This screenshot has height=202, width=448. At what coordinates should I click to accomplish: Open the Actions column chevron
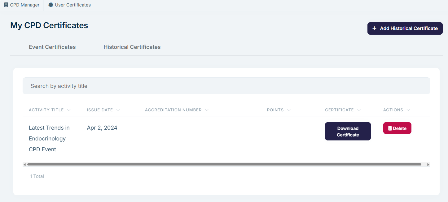[x=408, y=110]
